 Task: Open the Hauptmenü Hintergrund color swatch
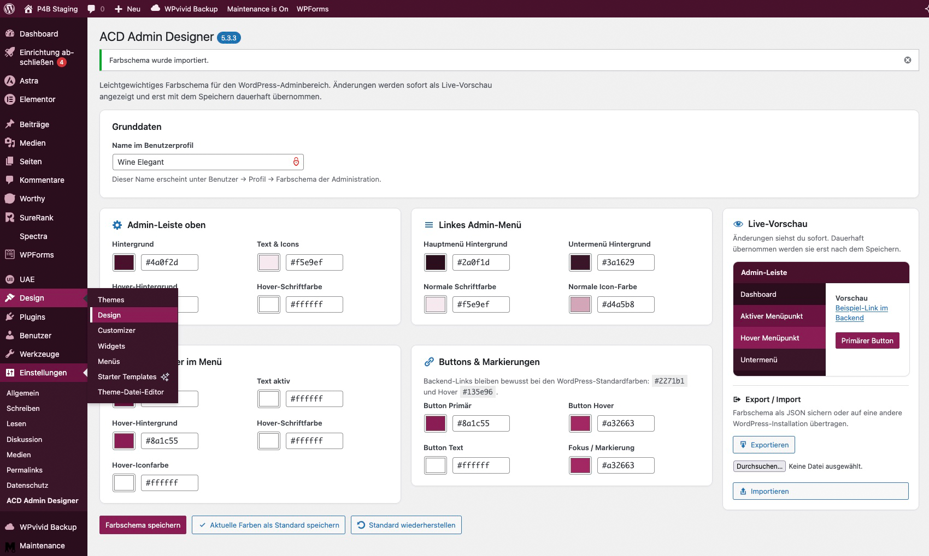point(436,262)
